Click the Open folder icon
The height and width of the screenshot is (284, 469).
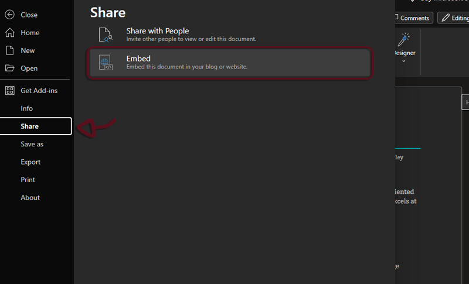9,69
